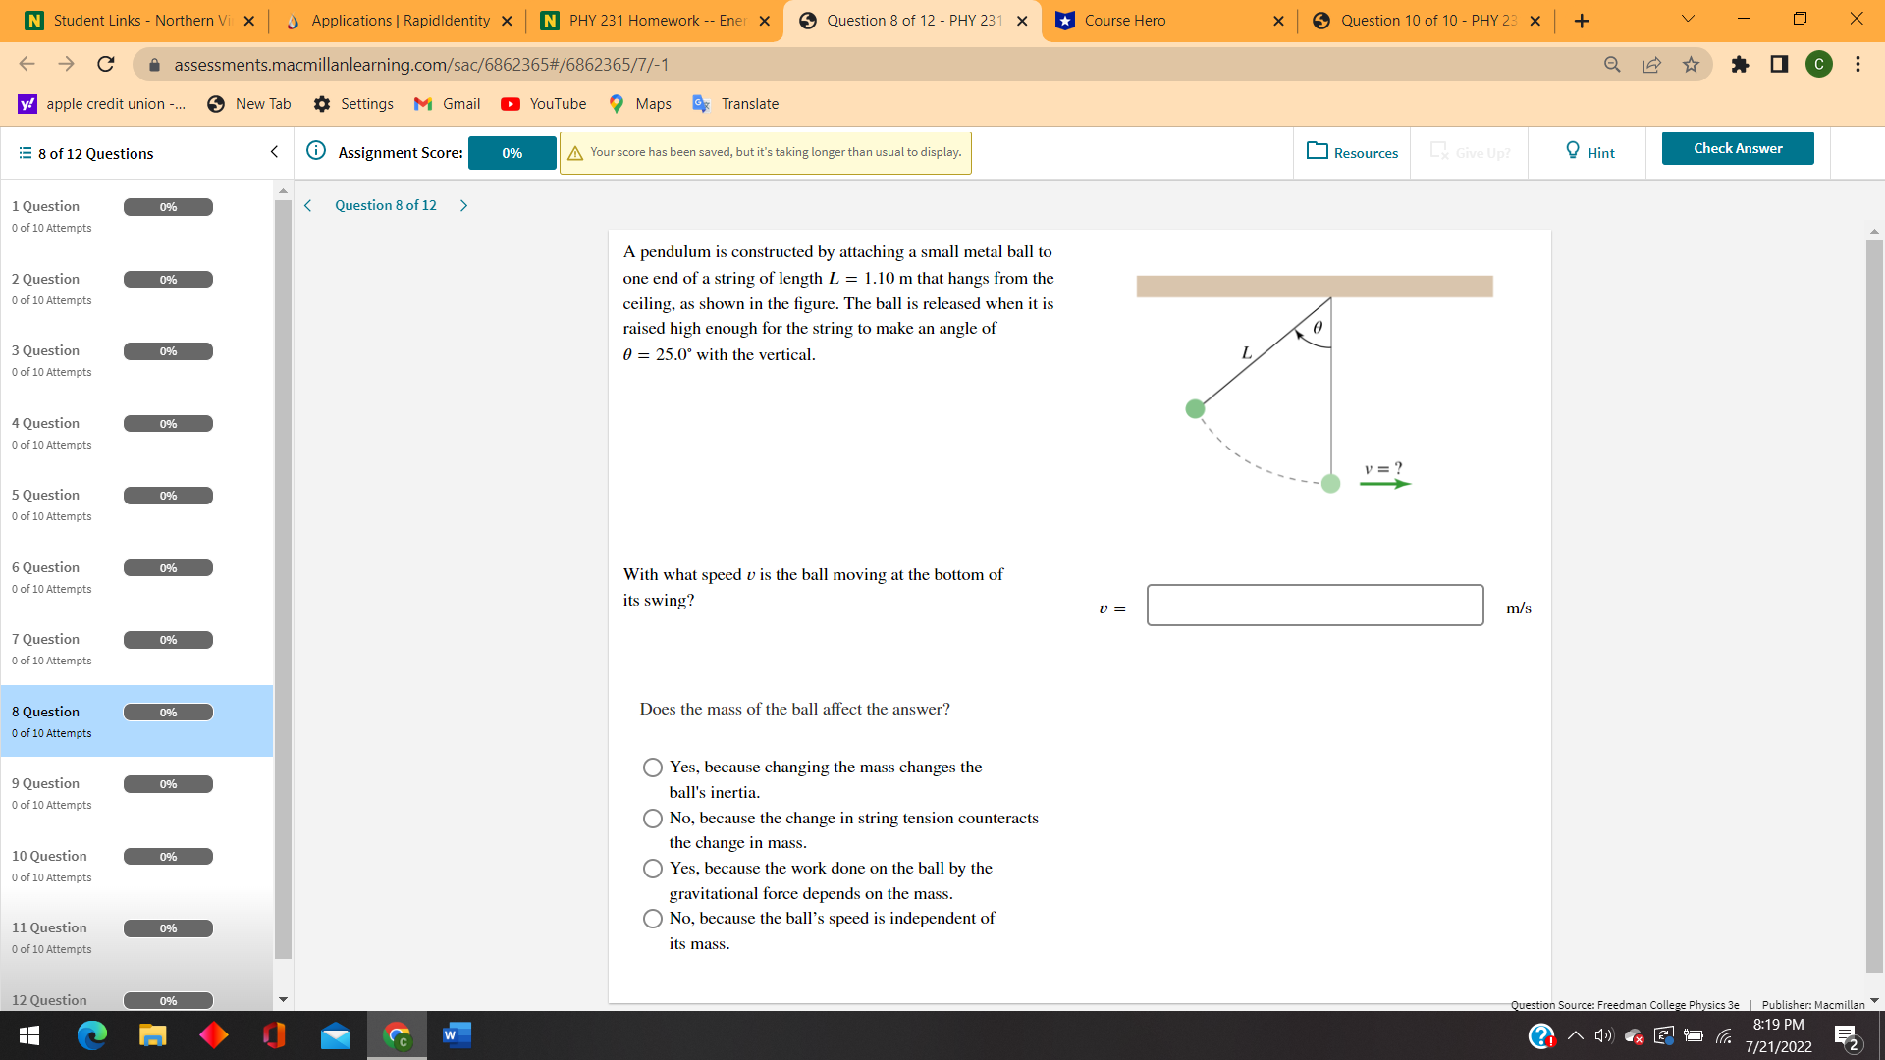Image resolution: width=1885 pixels, height=1060 pixels.
Task: Click the Check Answer button
Action: coord(1737,148)
